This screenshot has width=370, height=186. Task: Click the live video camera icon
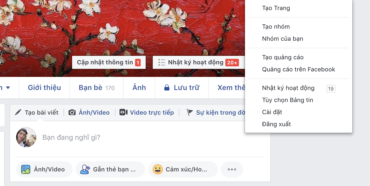click(124, 112)
